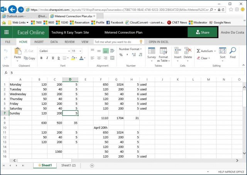Viewport: 247px width, 175px height.
Task: Open the font name dropdown
Action: [x=69, y=51]
